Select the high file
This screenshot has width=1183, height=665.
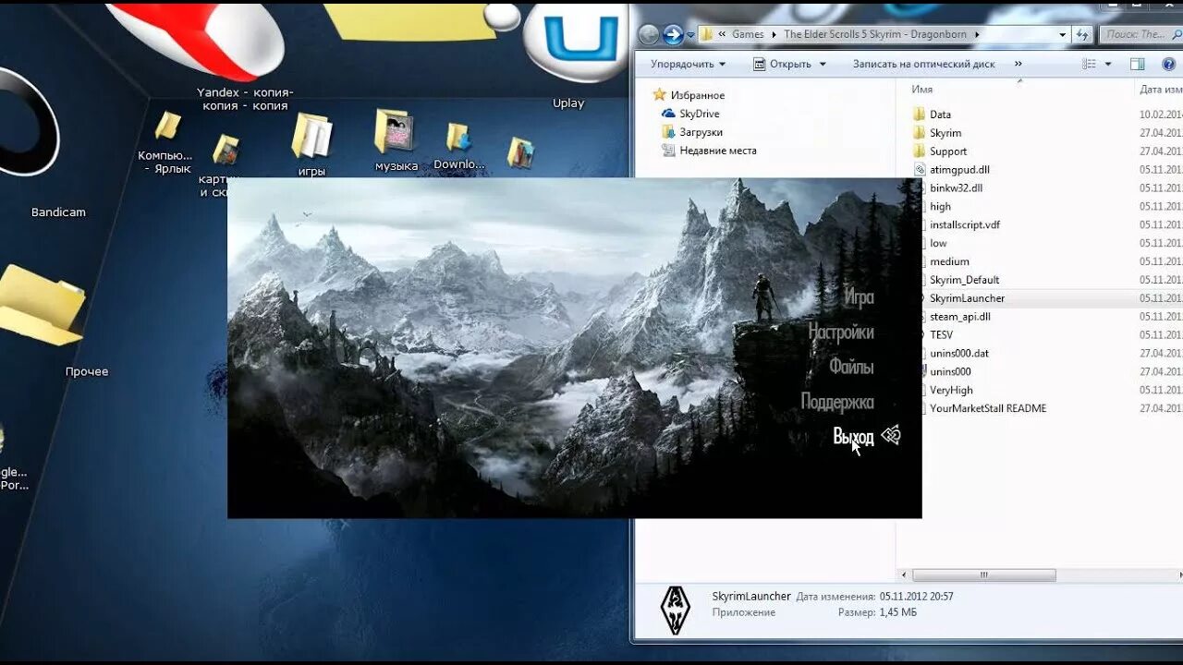point(940,206)
